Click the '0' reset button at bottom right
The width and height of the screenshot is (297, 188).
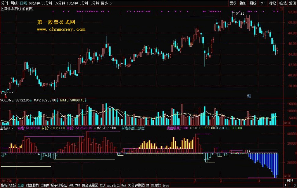pyautogui.click(x=295, y=185)
